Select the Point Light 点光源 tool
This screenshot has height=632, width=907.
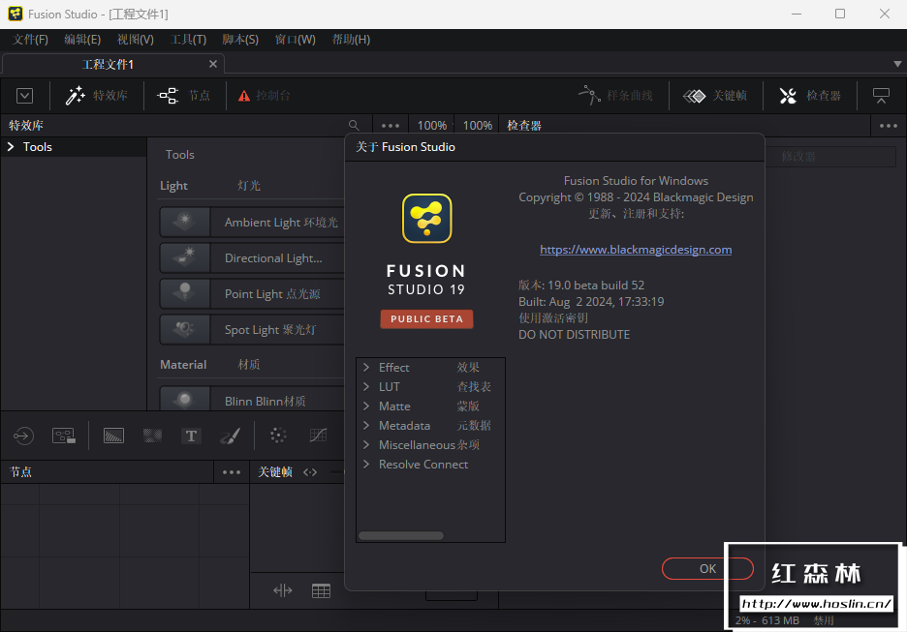252,294
